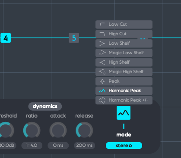Click the Magic High Shelf sparkle icon
This screenshot has height=158, width=181.
(102, 71)
